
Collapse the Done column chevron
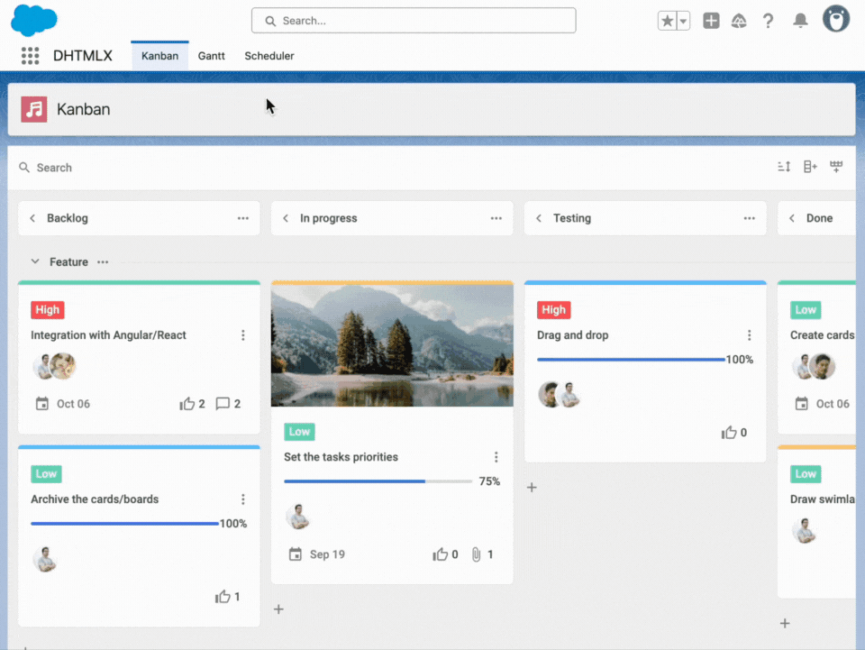tap(792, 218)
